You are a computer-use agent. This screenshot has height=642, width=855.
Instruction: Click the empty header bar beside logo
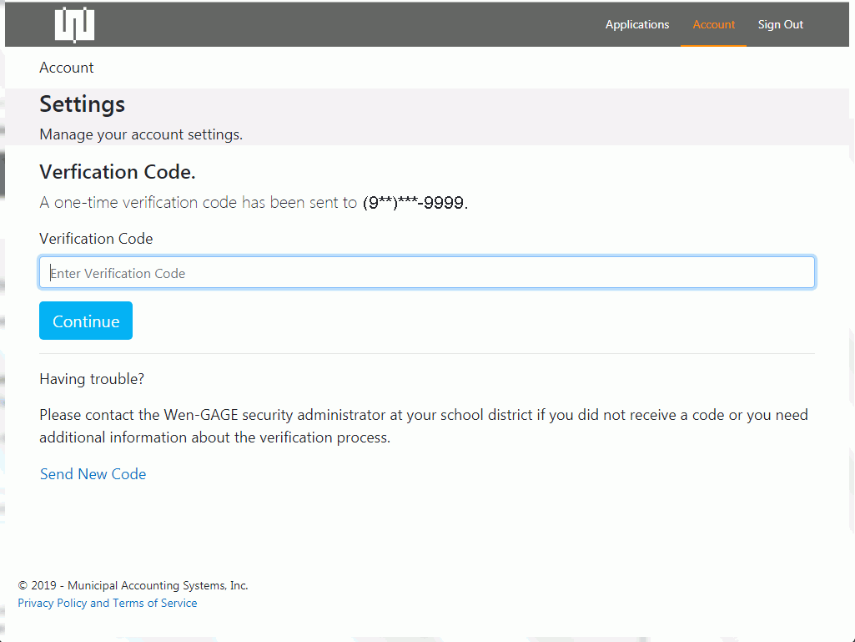pos(334,24)
